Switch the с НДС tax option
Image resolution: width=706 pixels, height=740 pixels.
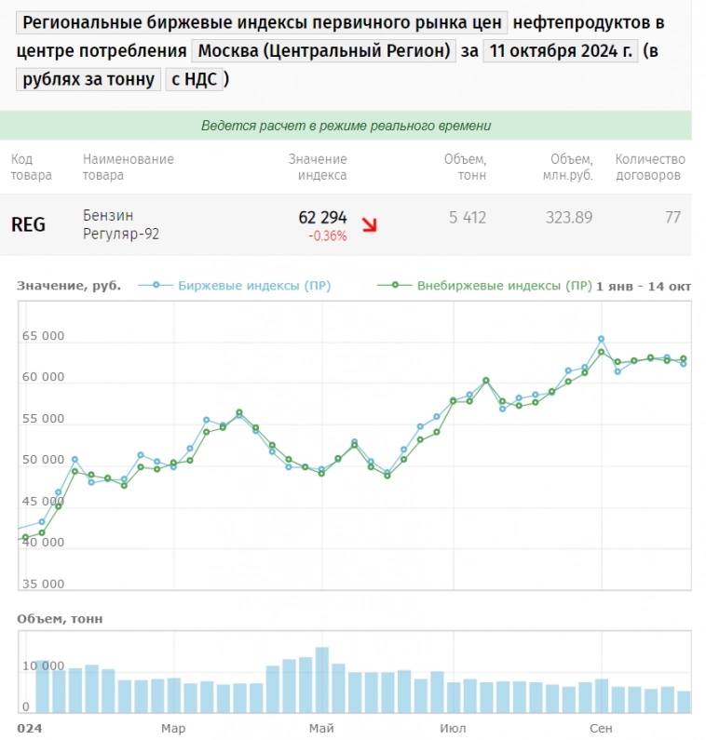pos(194,79)
